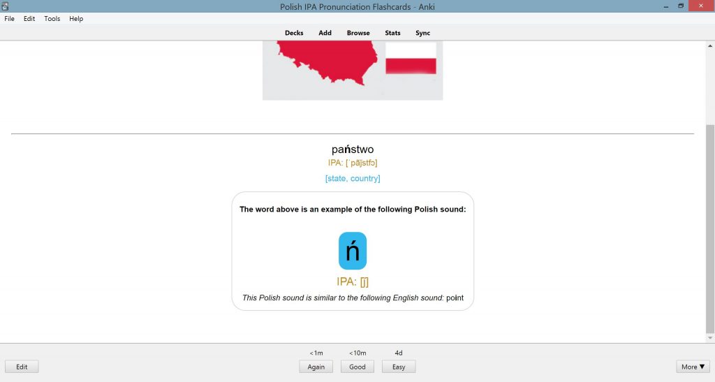This screenshot has height=382, width=715.
Task: Minimize the Anki window
Action: (x=666, y=6)
